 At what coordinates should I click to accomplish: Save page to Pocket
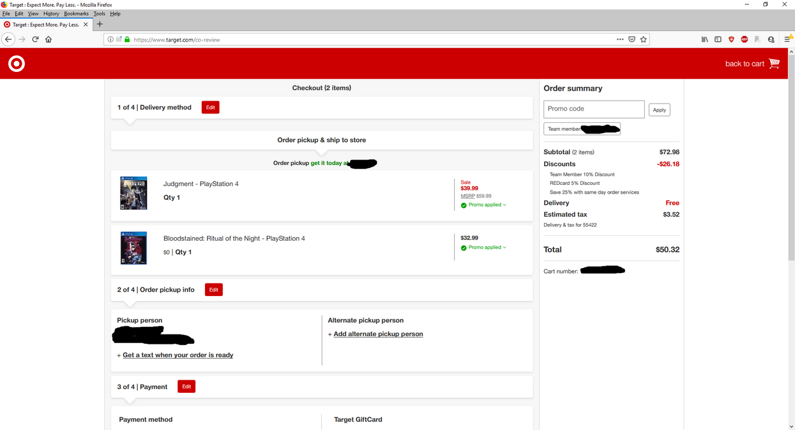pyautogui.click(x=632, y=39)
